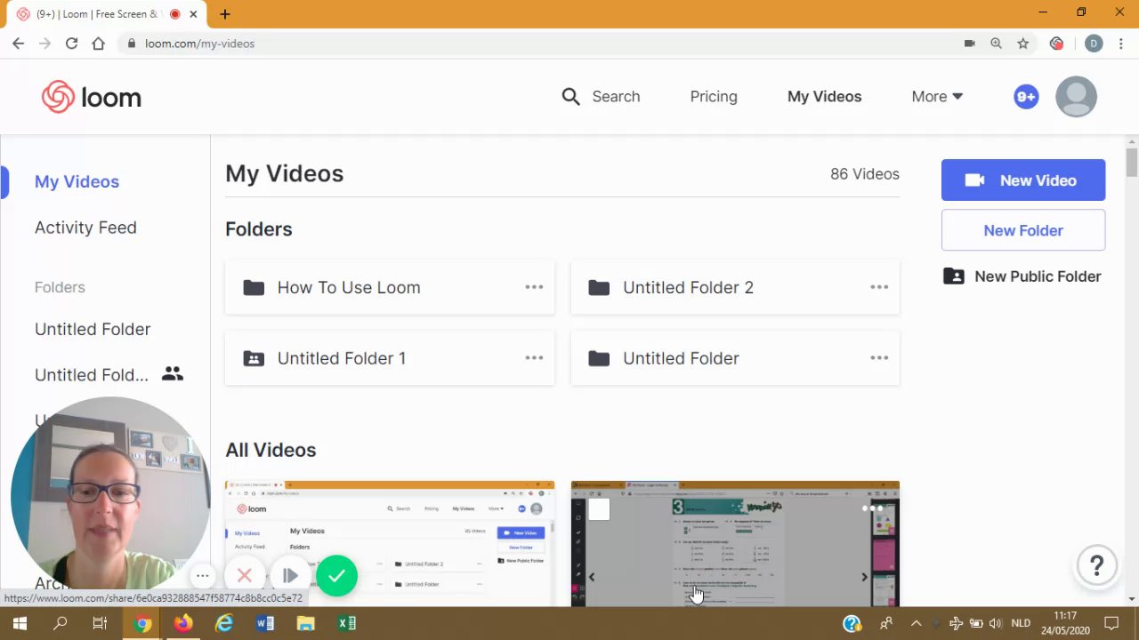Open Excel from the taskbar

pyautogui.click(x=347, y=623)
